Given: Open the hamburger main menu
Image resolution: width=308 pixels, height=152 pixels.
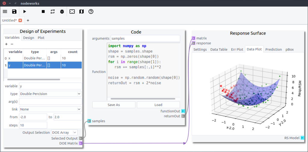Looking at the screenshot, I should [5, 11].
